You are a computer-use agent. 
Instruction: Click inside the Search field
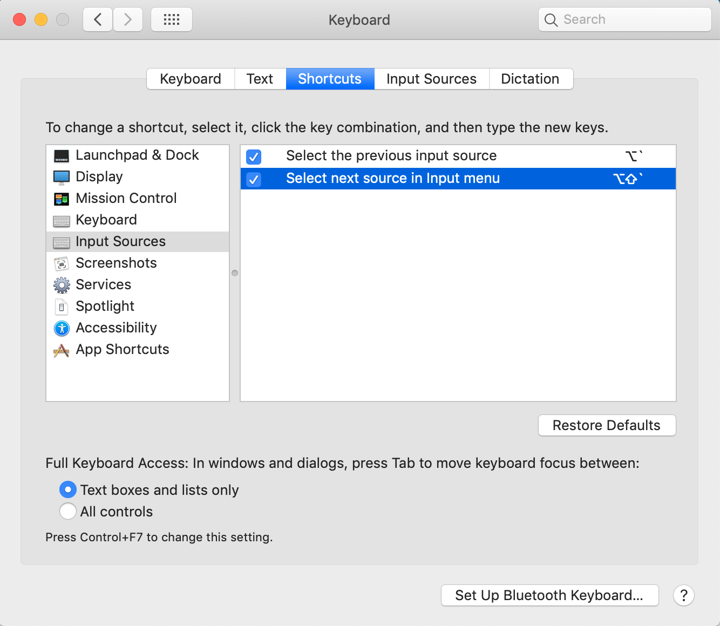[624, 19]
